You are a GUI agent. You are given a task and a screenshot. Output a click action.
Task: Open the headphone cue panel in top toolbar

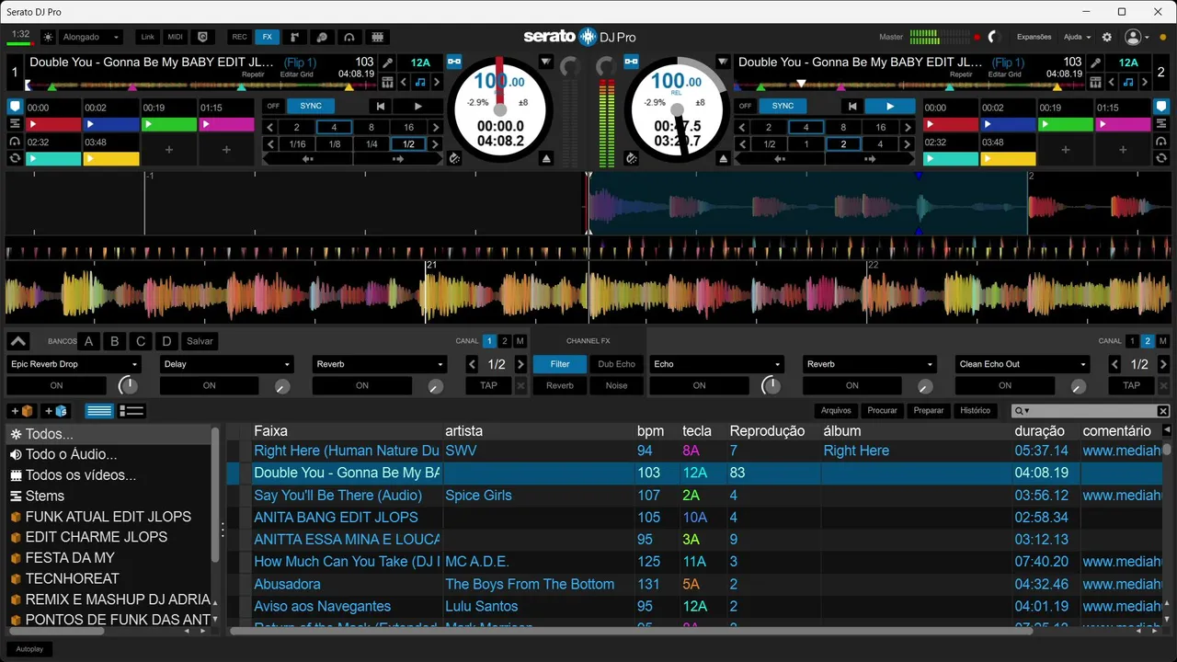[x=349, y=37]
